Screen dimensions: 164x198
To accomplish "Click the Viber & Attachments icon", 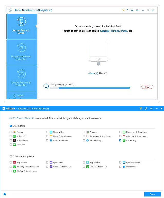I will click(x=51, y=167).
